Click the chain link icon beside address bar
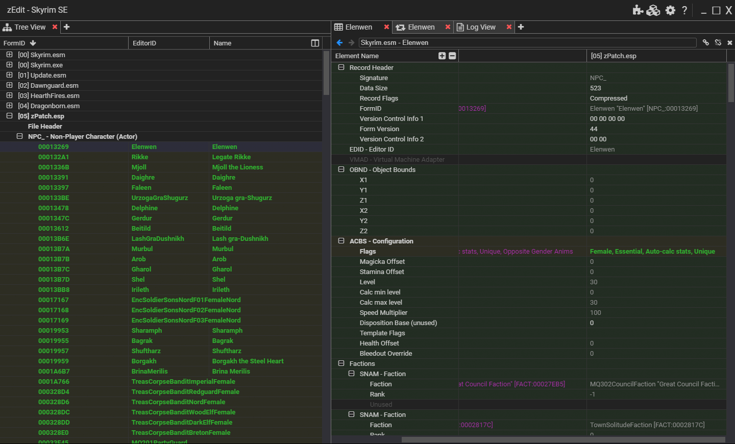735x444 pixels. (x=706, y=43)
